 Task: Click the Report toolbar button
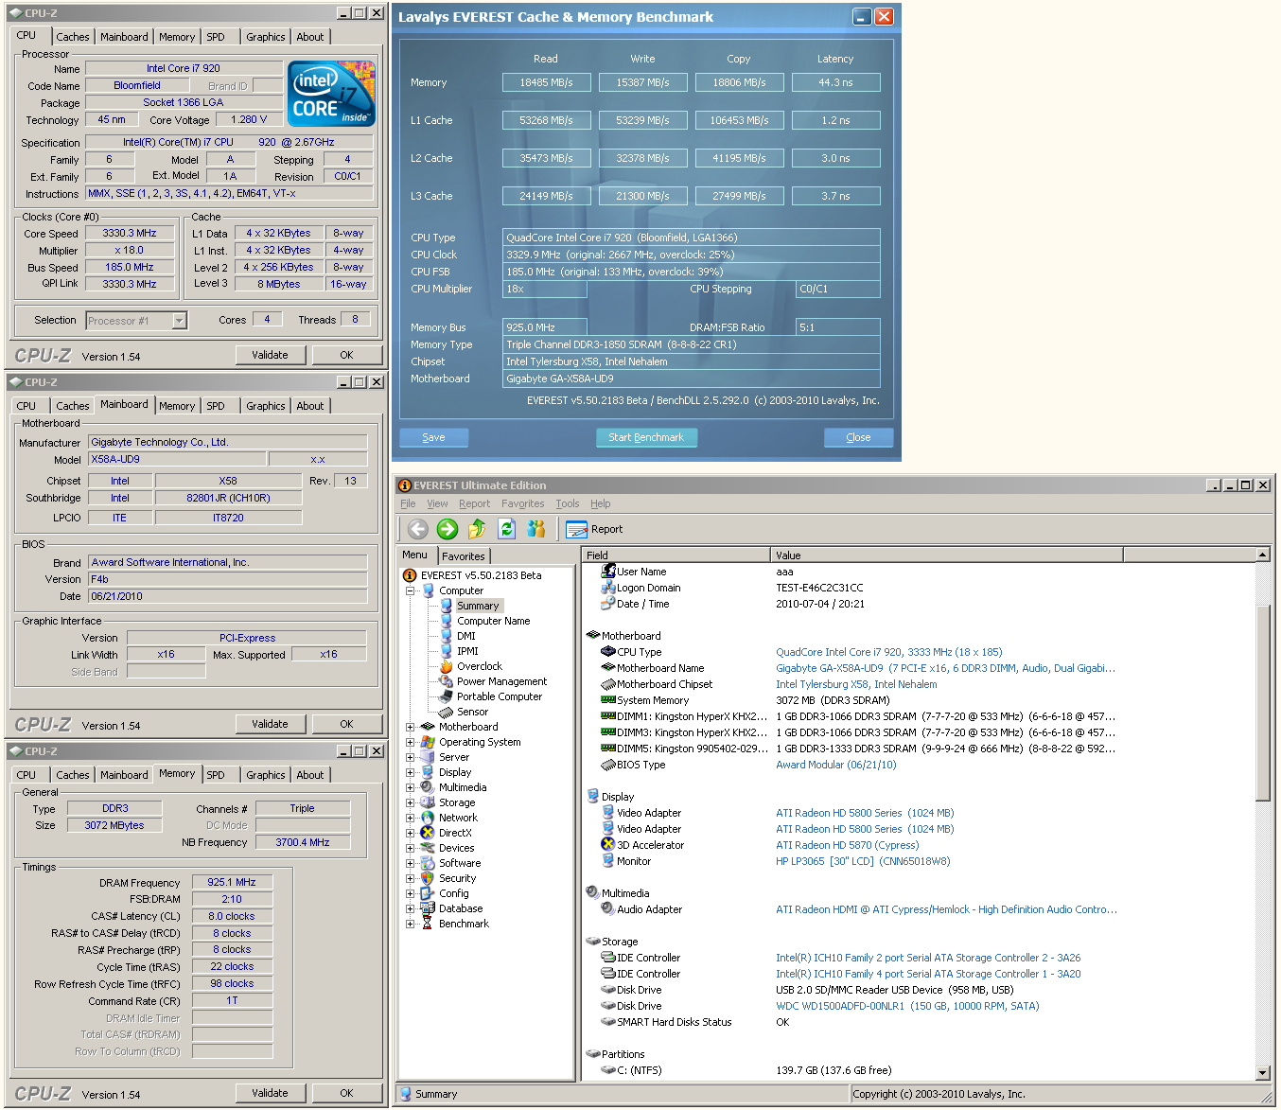(594, 529)
